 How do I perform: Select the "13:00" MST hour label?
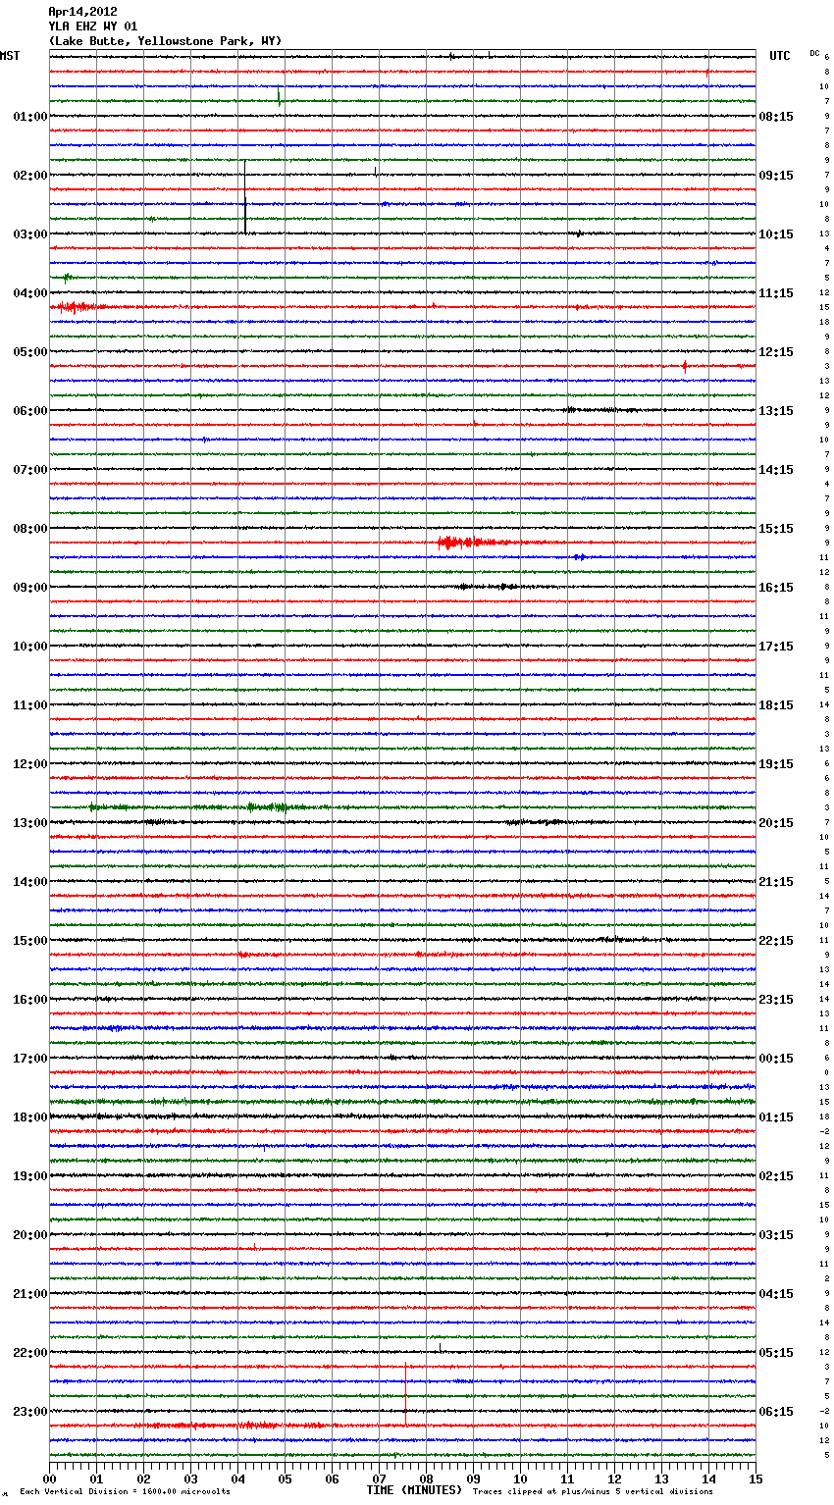(30, 823)
